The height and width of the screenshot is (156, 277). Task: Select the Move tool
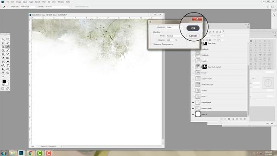[x=3, y=39]
